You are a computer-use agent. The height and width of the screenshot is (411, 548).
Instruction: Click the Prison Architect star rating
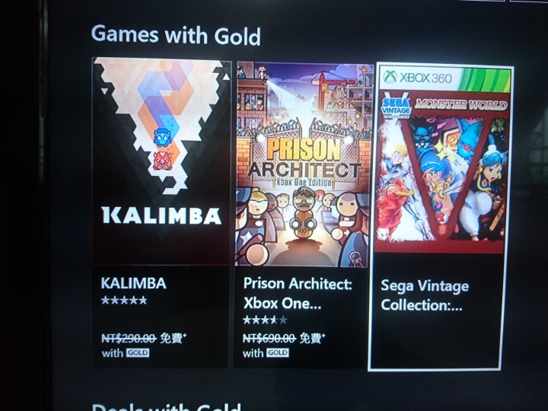(266, 320)
